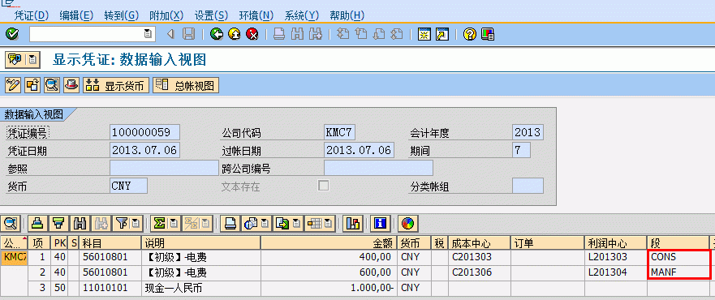Click the Set Filter funnel icon
715x300 pixels.
coord(122,223)
